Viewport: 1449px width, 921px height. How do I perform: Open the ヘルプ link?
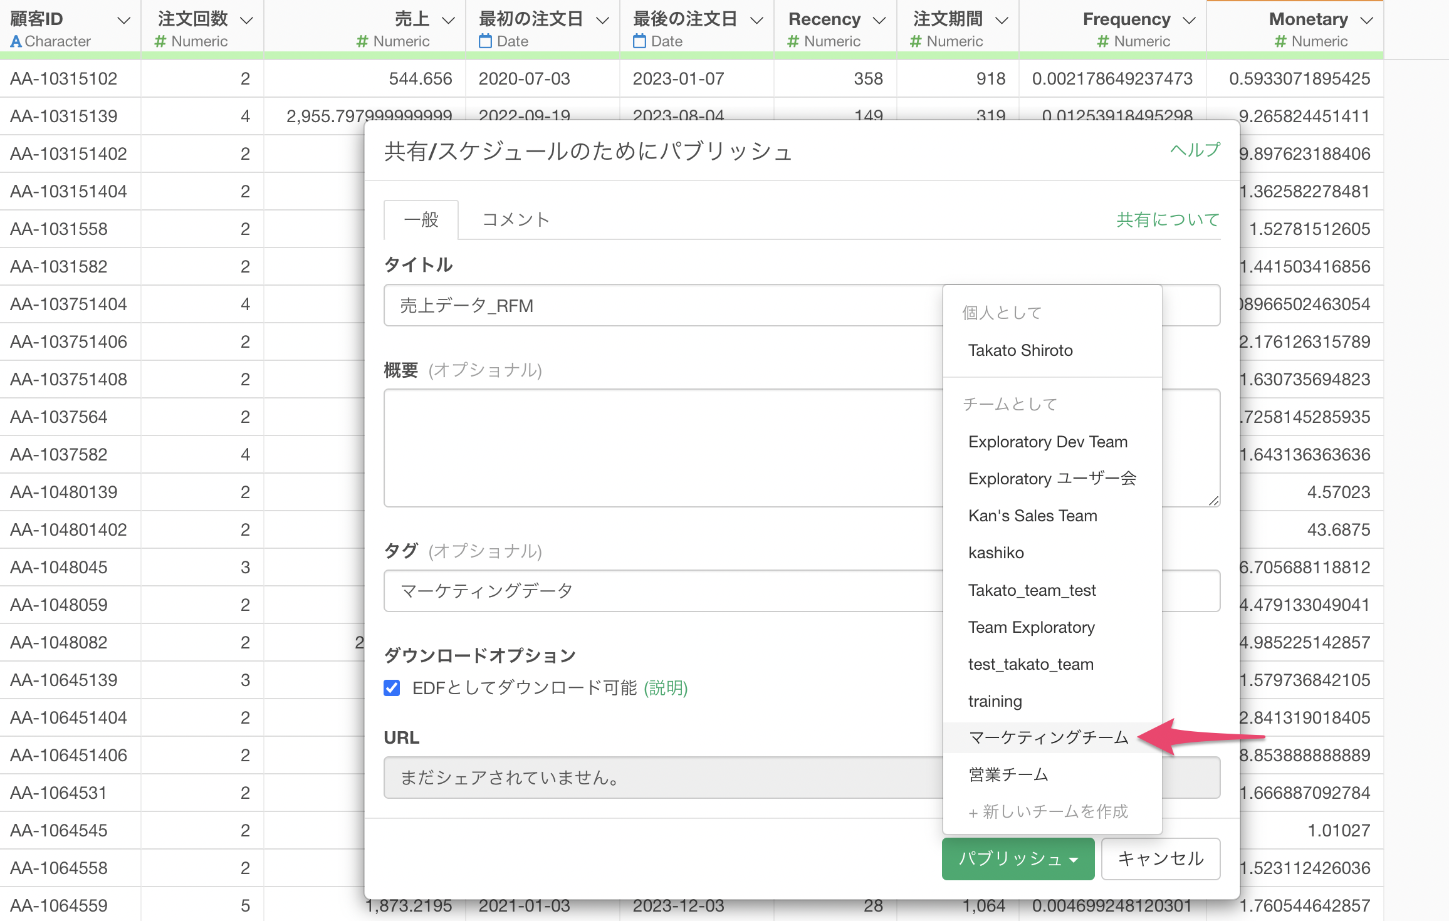[x=1195, y=150]
